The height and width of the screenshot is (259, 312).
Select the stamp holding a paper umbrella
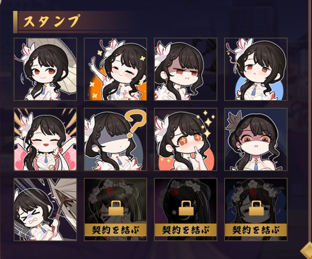point(45,69)
